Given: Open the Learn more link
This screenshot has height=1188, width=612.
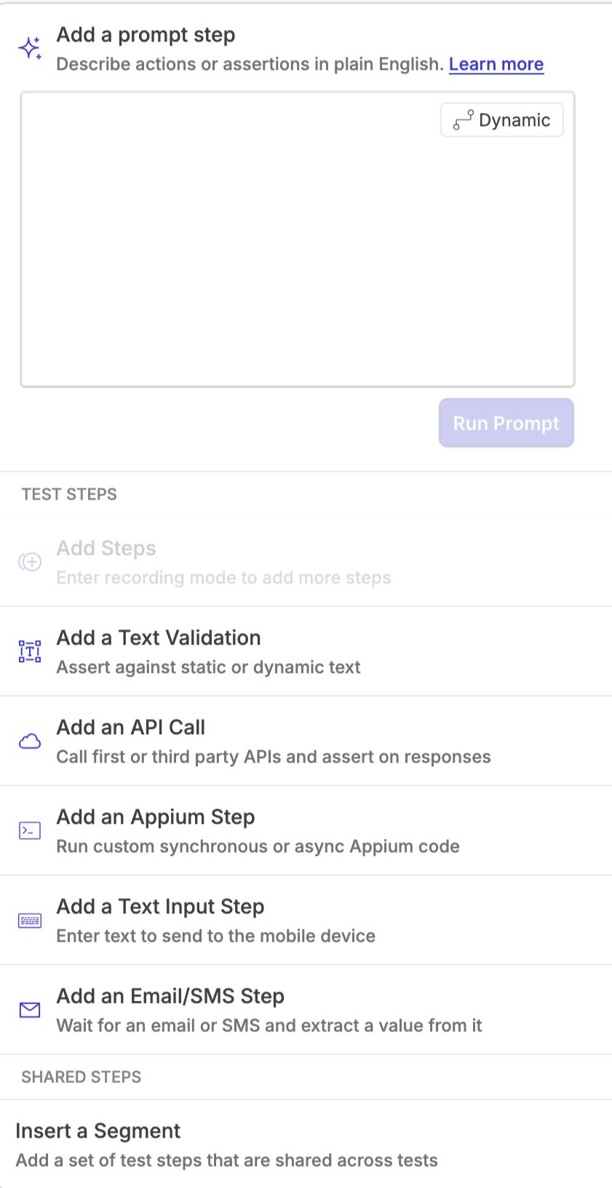Looking at the screenshot, I should point(496,64).
